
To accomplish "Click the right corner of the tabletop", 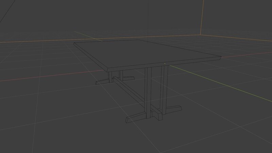I will [x=220, y=57].
